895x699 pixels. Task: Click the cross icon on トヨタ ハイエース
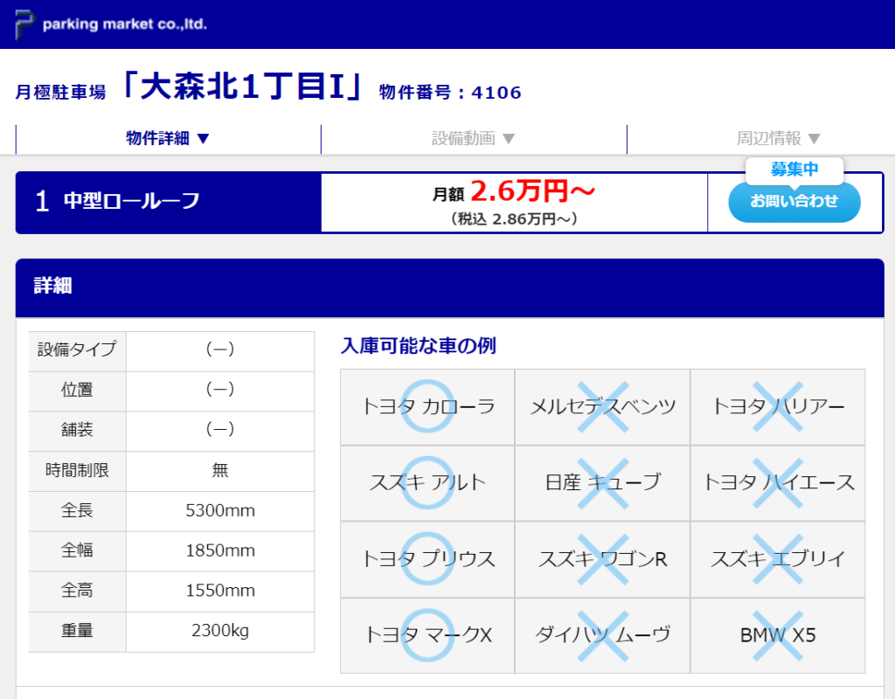778,482
